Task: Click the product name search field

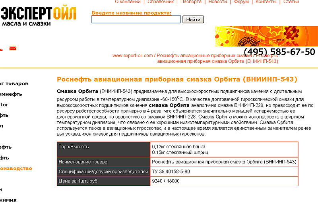Action: (136, 19)
